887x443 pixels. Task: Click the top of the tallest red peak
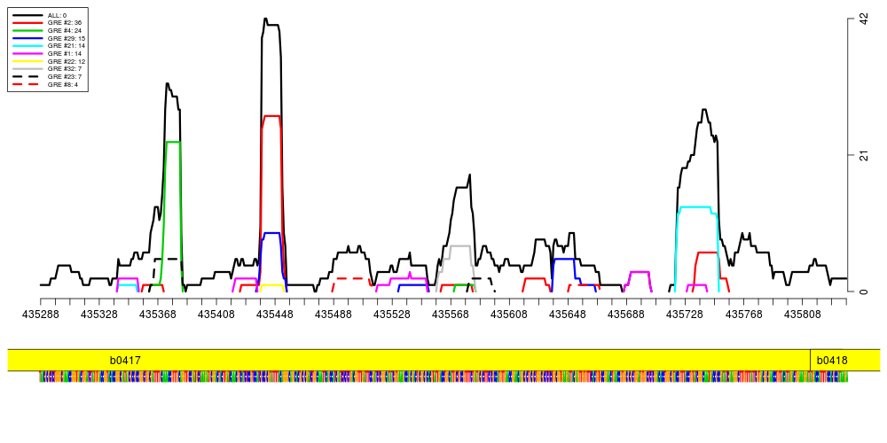click(271, 116)
